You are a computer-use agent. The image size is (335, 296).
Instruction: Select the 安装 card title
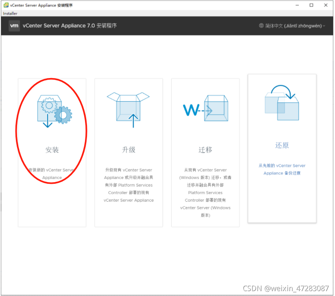pos(52,150)
